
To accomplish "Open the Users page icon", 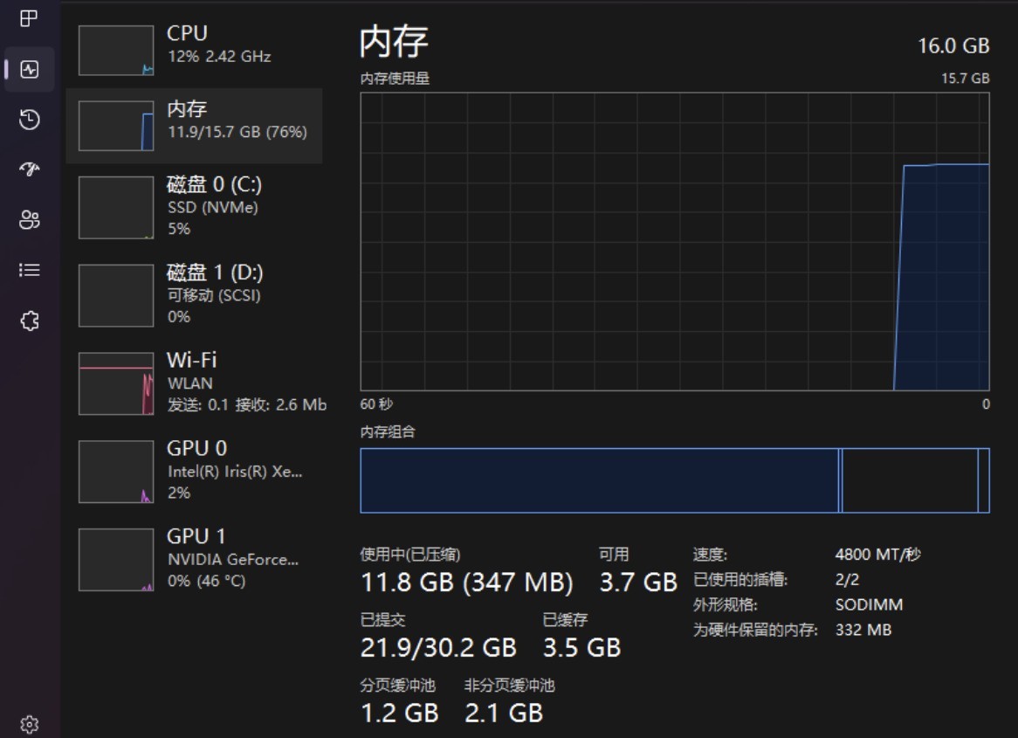I will (30, 220).
